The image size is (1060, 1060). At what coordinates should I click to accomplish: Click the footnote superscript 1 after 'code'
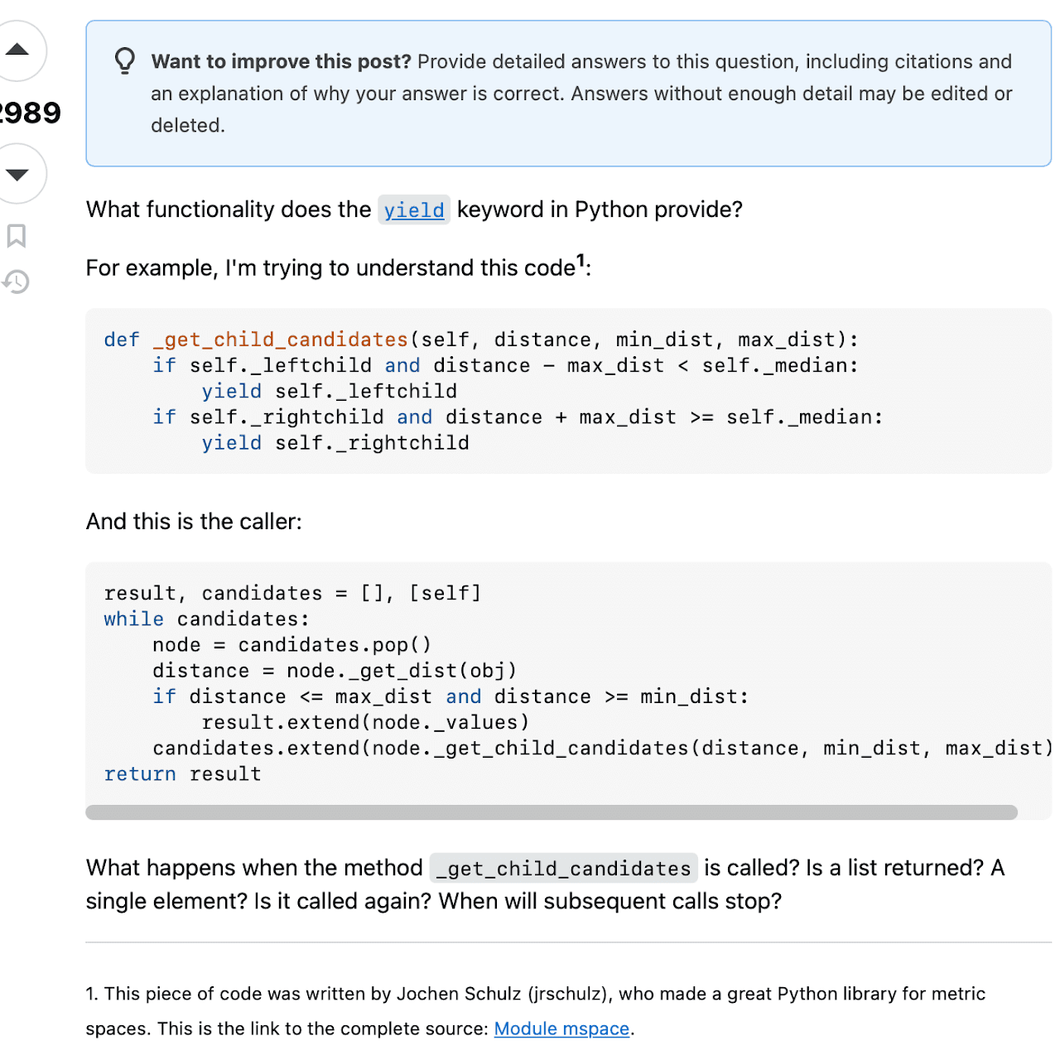pos(581,261)
